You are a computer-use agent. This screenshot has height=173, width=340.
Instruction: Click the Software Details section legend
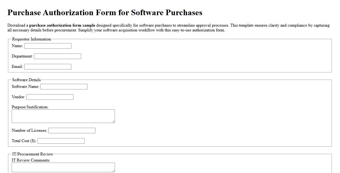[26, 80]
